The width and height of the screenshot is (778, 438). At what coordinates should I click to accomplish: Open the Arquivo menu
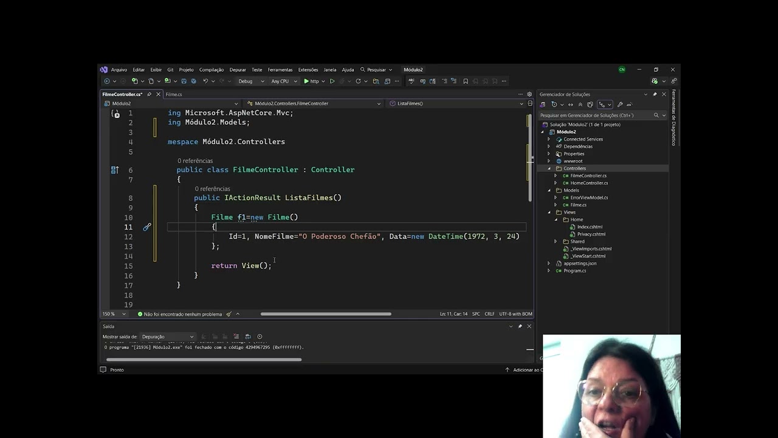(x=119, y=70)
